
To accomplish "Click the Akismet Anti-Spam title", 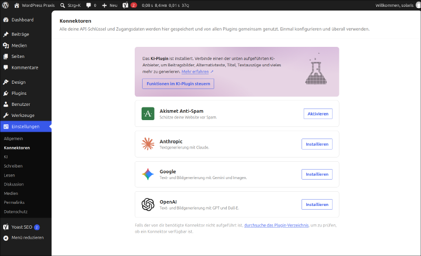I will [x=182, y=111].
